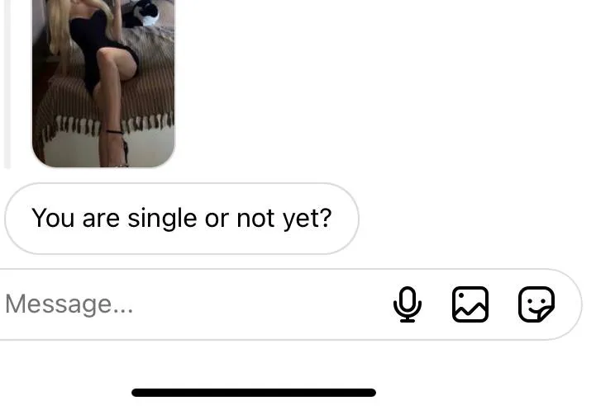Tap the black-and-white cat in the photo
Screen dimensions: 596x410
[146, 13]
